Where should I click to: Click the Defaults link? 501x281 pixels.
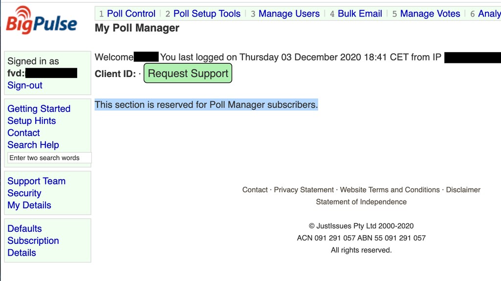(x=24, y=229)
